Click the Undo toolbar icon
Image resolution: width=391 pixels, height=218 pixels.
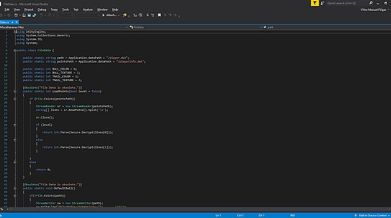click(41, 15)
